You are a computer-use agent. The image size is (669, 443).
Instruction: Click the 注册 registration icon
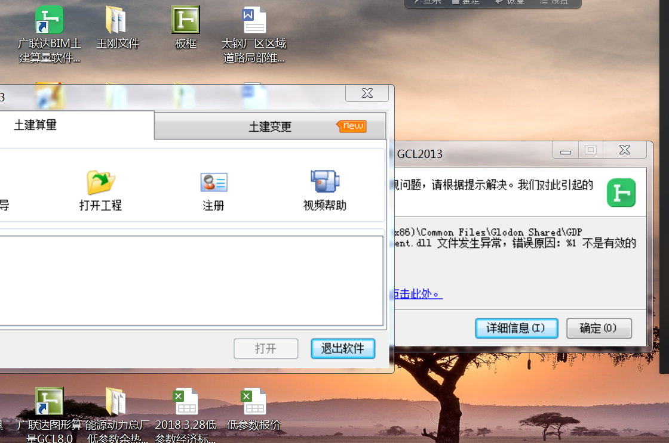coord(214,182)
